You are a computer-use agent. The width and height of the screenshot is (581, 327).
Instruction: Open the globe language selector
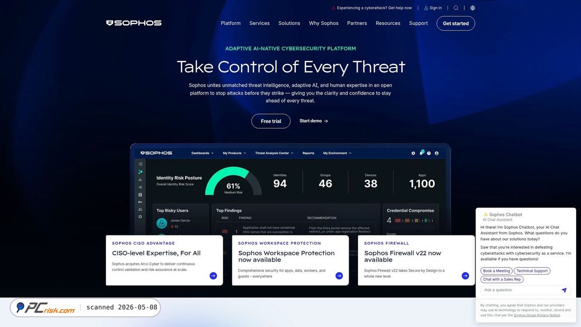click(472, 8)
